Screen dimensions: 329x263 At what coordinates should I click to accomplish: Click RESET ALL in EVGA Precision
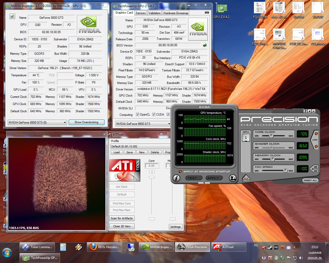pyautogui.click(x=310, y=180)
